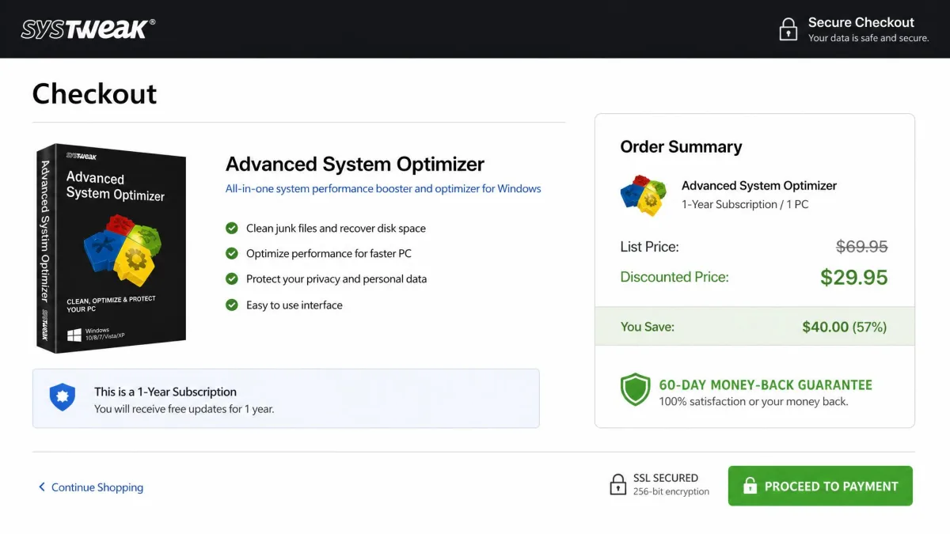Click the Checkout page heading
This screenshot has width=950, height=534.
click(x=94, y=93)
